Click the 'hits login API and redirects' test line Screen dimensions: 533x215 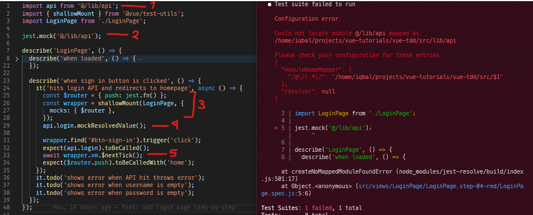[x=140, y=88]
